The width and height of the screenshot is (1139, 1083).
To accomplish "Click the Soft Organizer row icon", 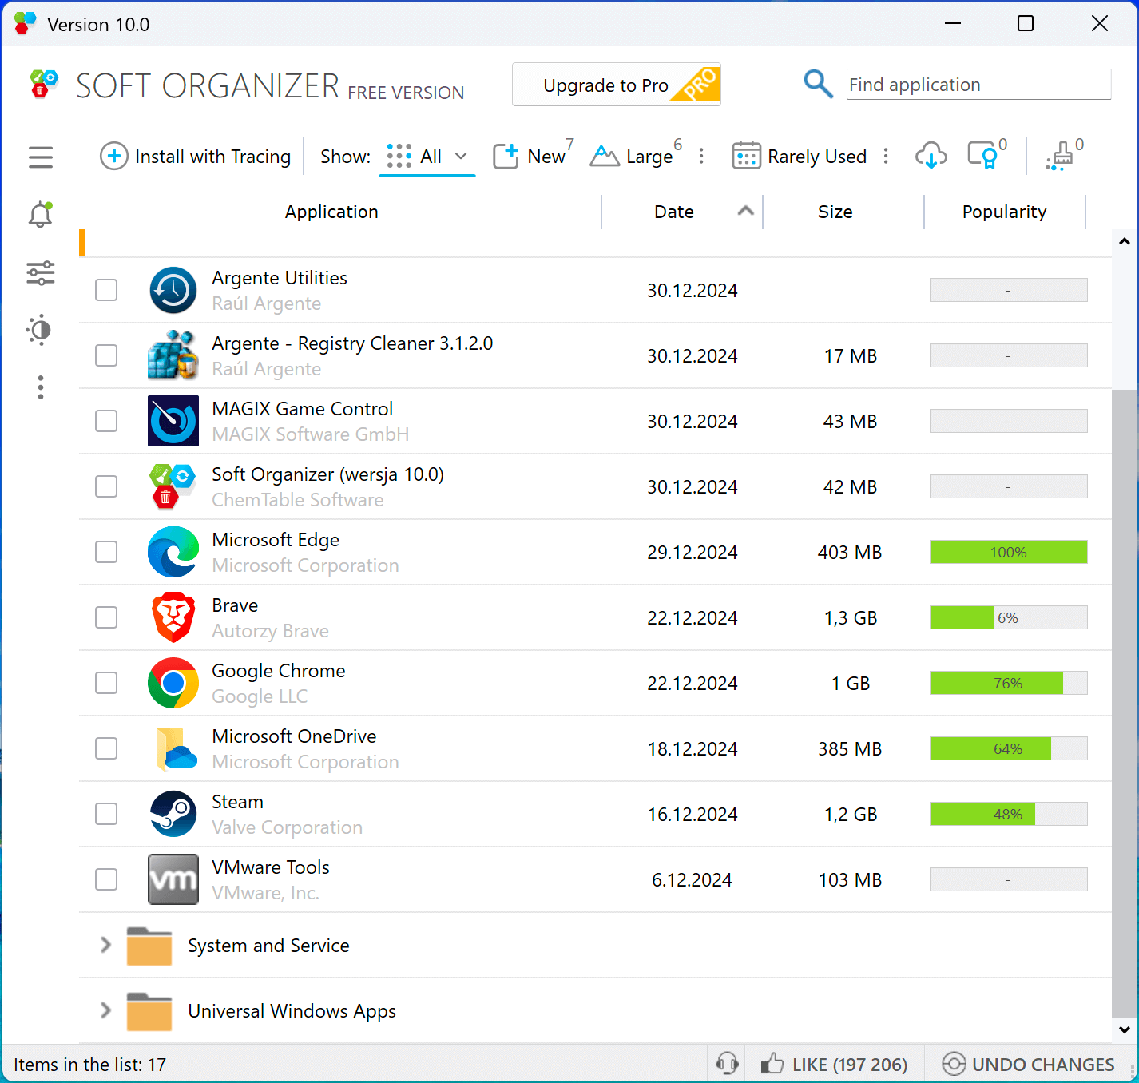I will click(x=173, y=486).
